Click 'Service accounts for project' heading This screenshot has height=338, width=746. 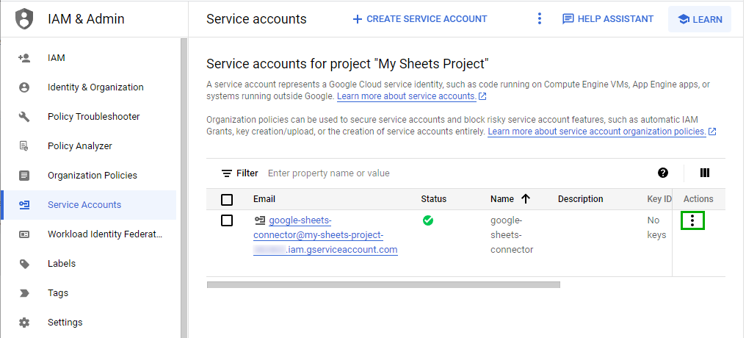pos(348,63)
